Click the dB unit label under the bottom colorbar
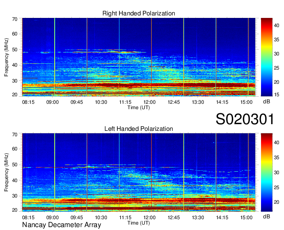 click(266, 216)
